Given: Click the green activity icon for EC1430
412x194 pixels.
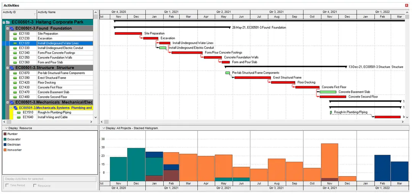Looking at the screenshot, I should tap(15, 87).
